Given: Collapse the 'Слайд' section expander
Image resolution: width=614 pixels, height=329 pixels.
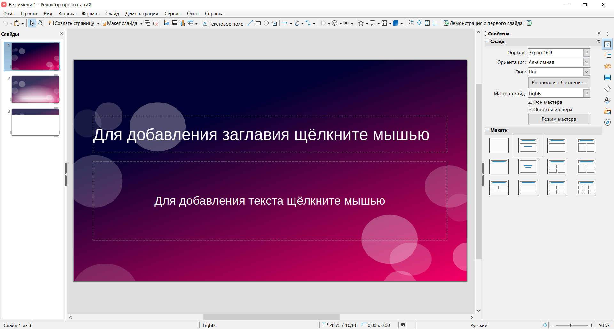Looking at the screenshot, I should pos(487,41).
